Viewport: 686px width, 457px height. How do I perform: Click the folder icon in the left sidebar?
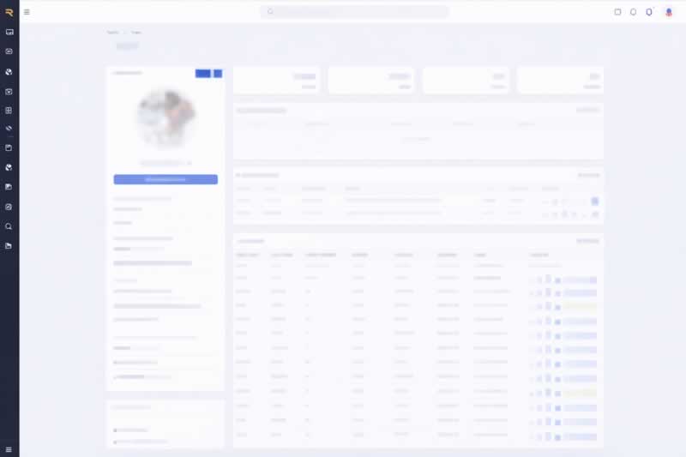[x=9, y=246]
